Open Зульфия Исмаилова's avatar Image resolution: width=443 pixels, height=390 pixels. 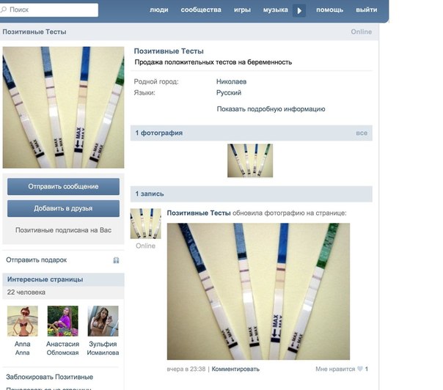pyautogui.click(x=103, y=321)
